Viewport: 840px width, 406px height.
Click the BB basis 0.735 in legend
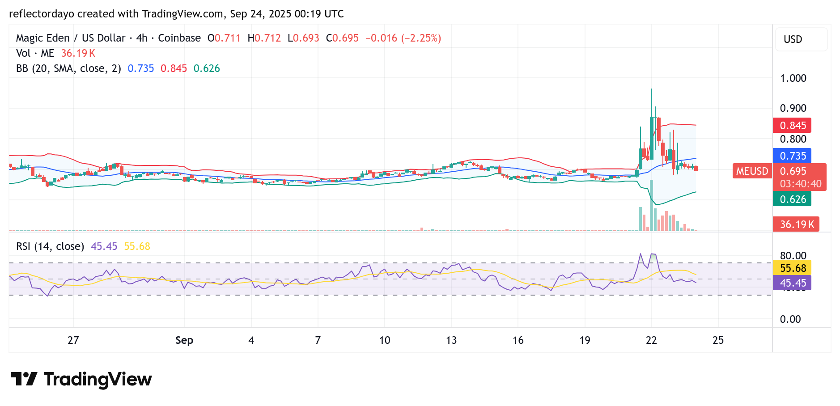141,68
